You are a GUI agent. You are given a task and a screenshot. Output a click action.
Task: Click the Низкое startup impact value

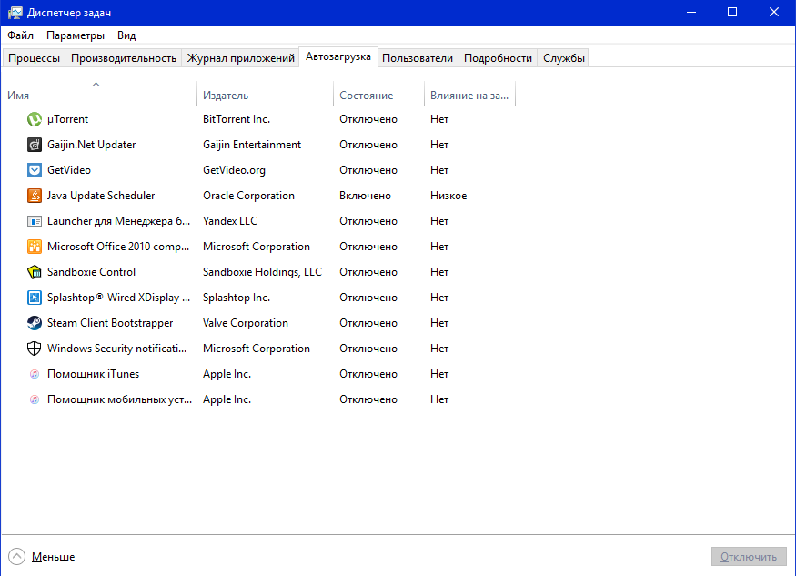click(x=448, y=196)
